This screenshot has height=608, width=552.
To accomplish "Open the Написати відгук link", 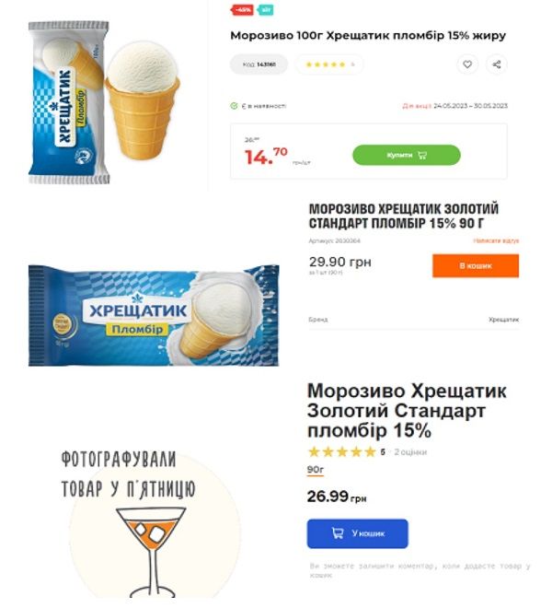I will tap(496, 240).
